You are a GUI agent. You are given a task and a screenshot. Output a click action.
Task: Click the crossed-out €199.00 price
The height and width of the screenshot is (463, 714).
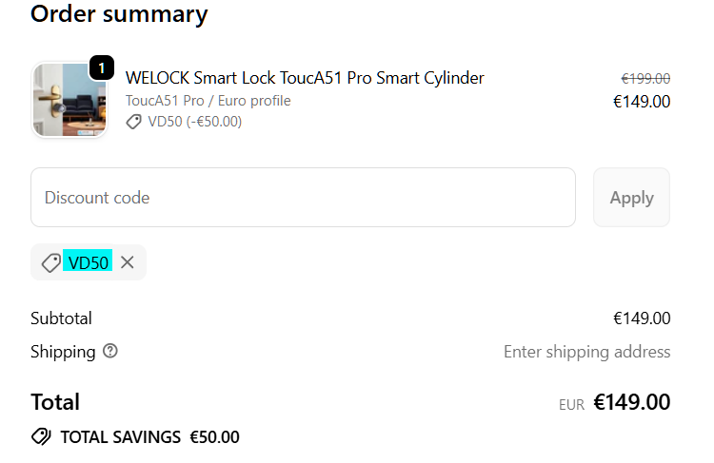tap(645, 79)
